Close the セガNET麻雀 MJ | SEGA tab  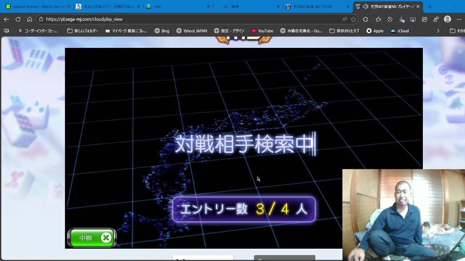coord(348,7)
